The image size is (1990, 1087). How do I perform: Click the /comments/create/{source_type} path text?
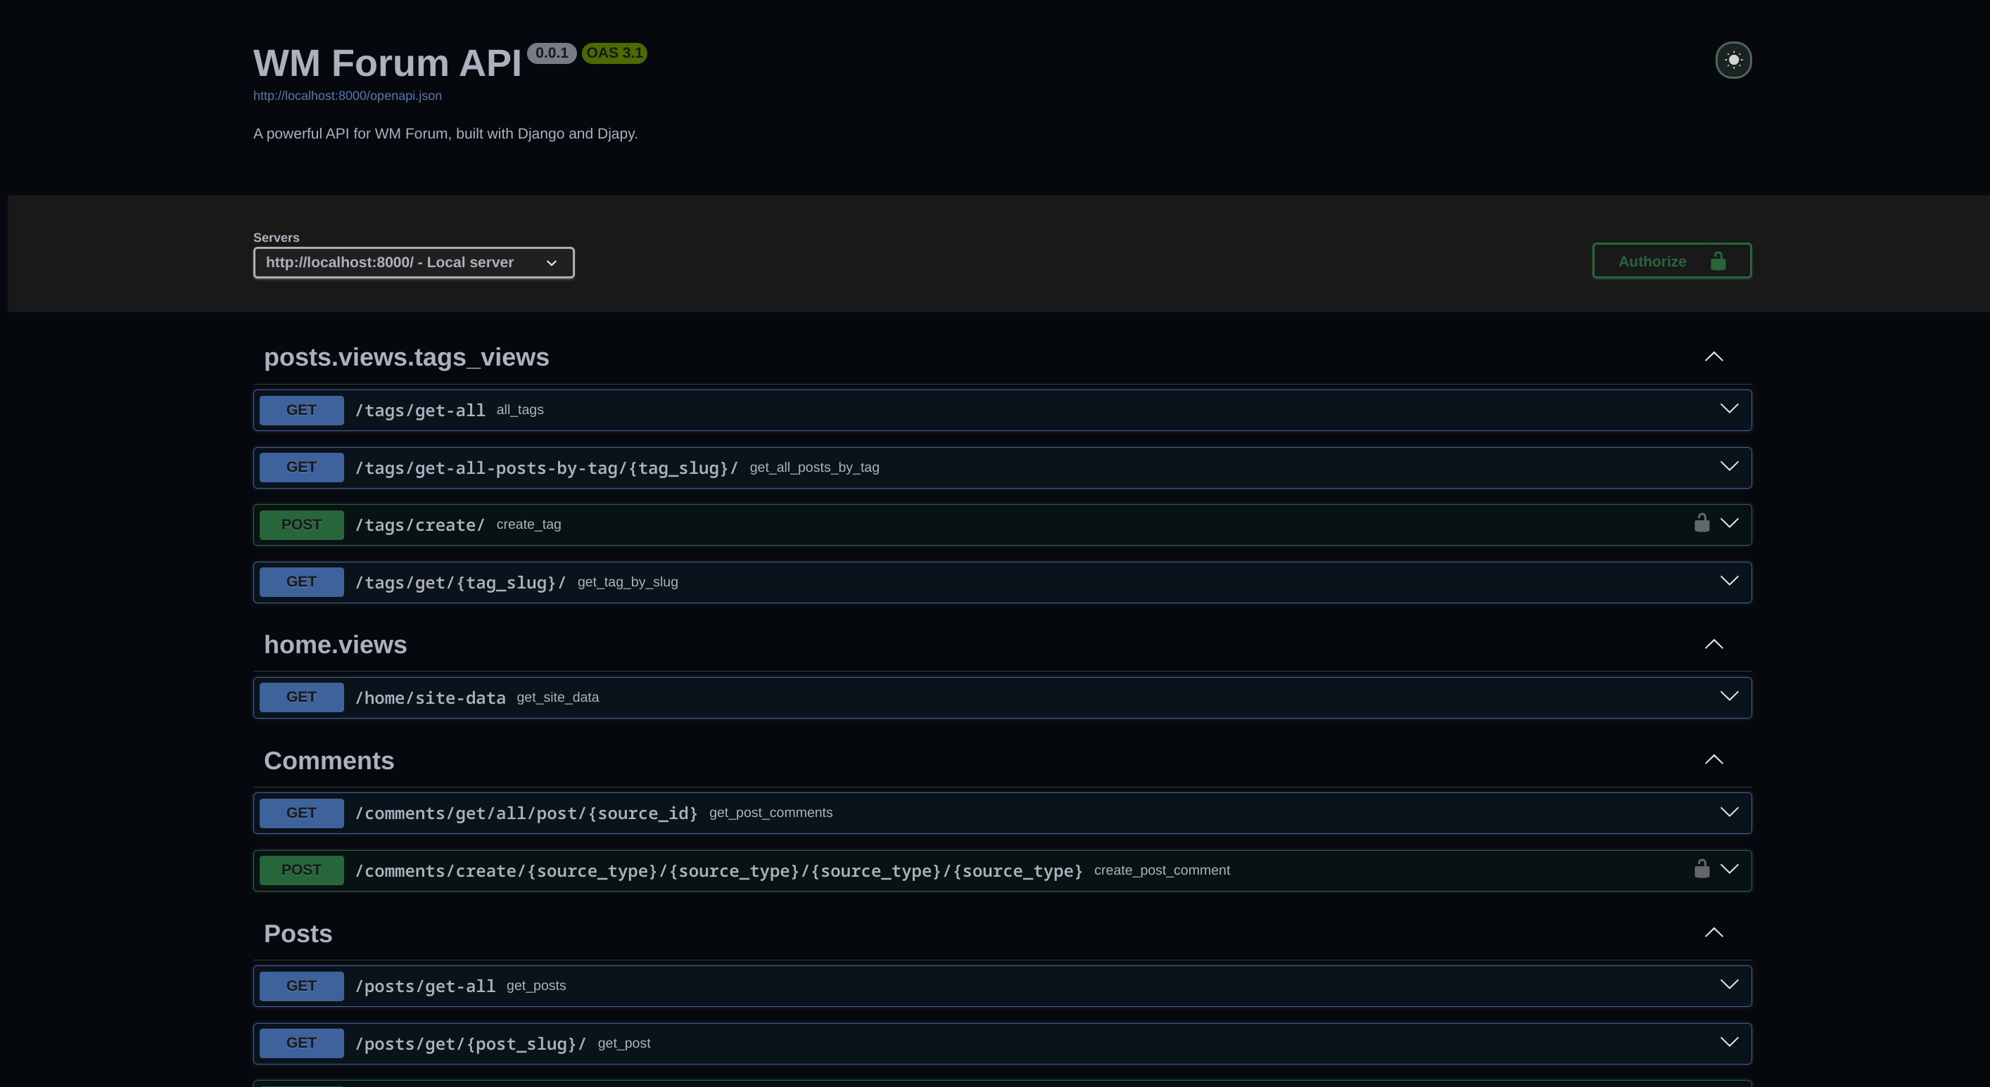(719, 871)
